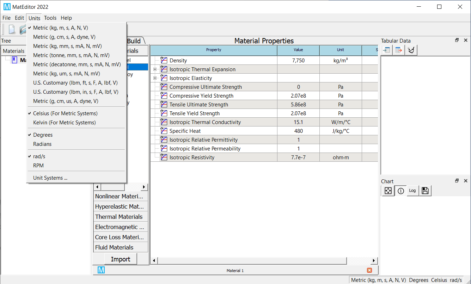This screenshot has height=284, width=471.
Task: Click the export table icon in Tabular Data
Action: (399, 50)
